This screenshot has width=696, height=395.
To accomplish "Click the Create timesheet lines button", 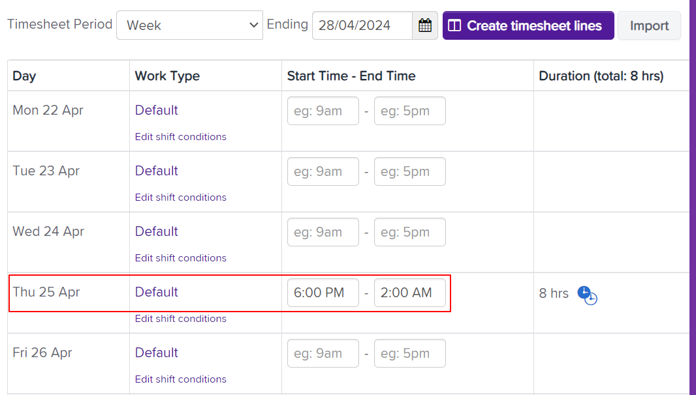I will (x=528, y=25).
